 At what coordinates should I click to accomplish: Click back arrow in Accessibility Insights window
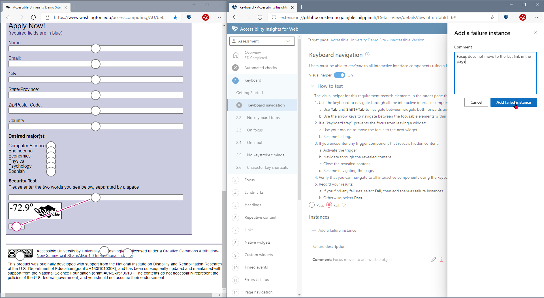[x=235, y=17]
